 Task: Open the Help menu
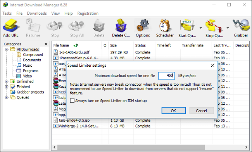(69, 13)
